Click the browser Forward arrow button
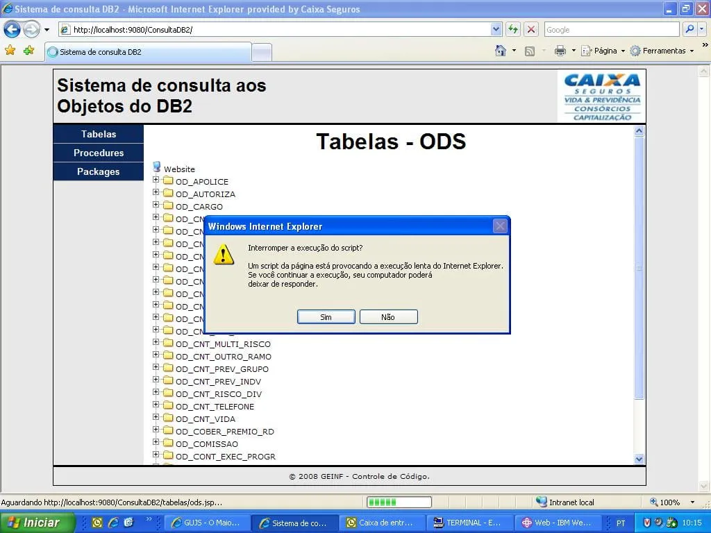Image resolution: width=711 pixels, height=533 pixels. coord(31,30)
